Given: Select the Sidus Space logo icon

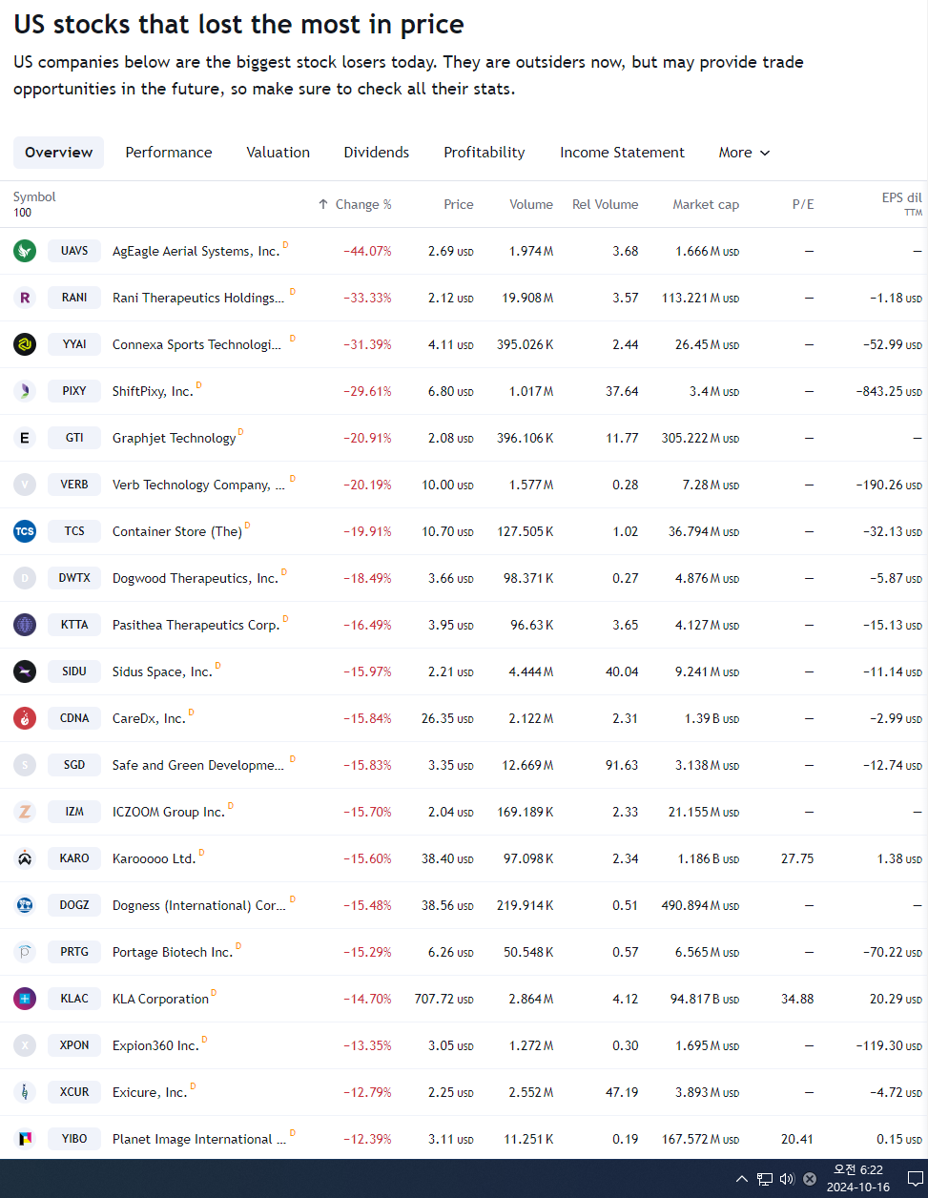Looking at the screenshot, I should tap(25, 671).
